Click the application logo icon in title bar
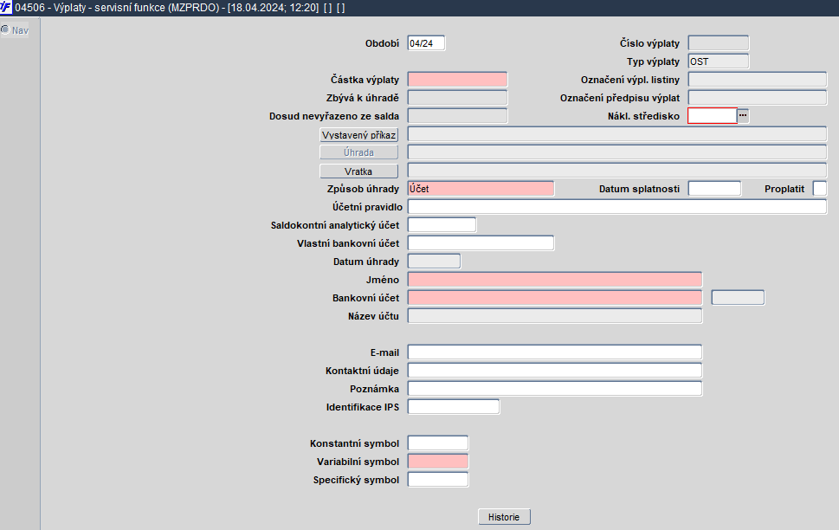Viewport: 839px width, 530px height. point(5,8)
